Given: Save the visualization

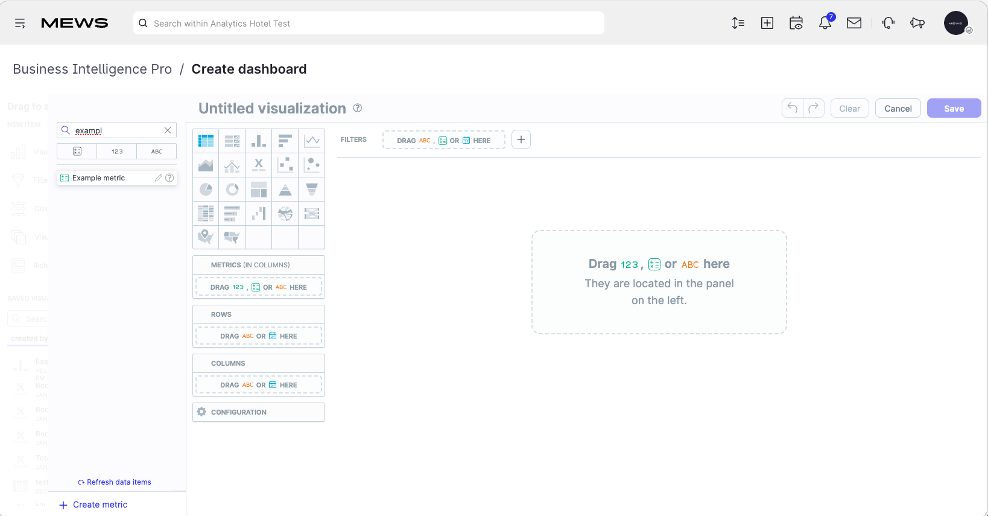Looking at the screenshot, I should click(x=954, y=108).
